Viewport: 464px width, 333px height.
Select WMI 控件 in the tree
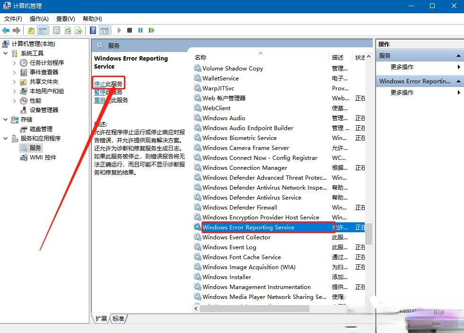[x=43, y=158]
